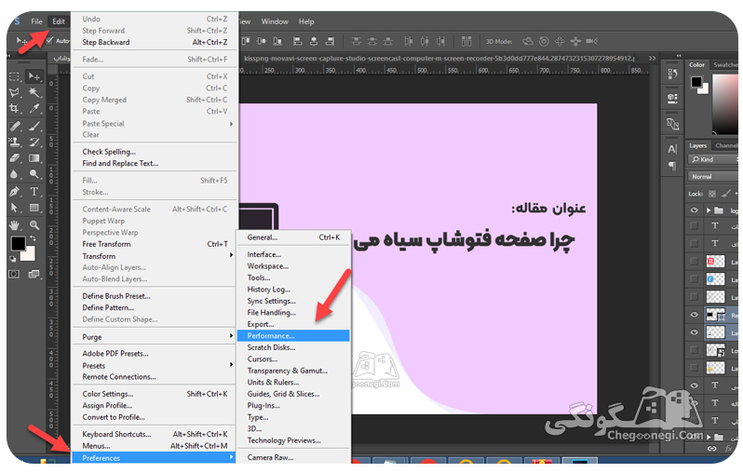Select the Hand tool

pyautogui.click(x=14, y=224)
